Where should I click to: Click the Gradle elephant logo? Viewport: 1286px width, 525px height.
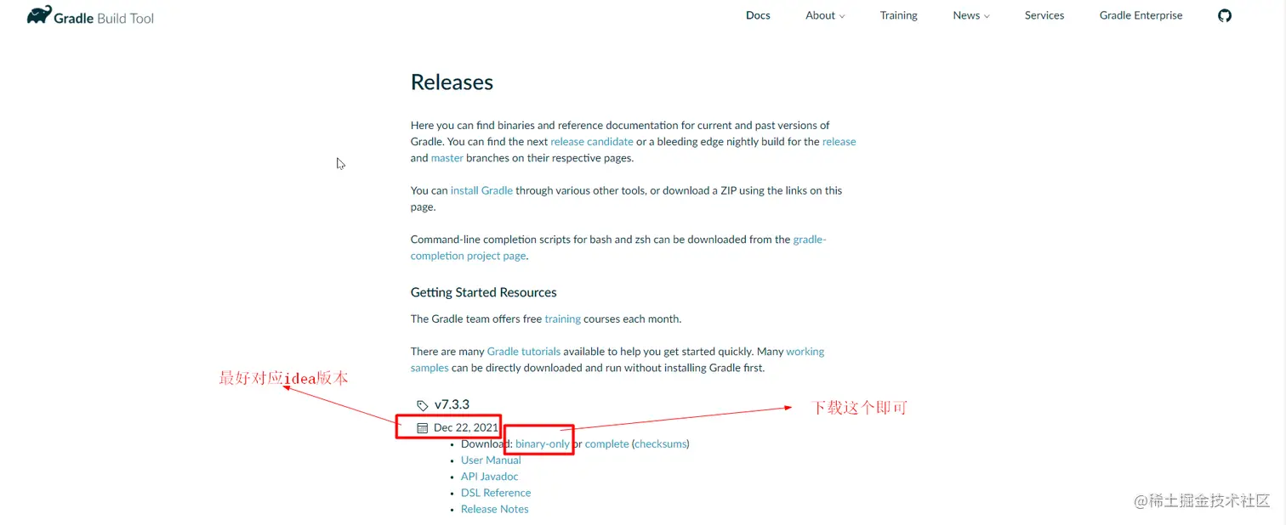(x=39, y=15)
